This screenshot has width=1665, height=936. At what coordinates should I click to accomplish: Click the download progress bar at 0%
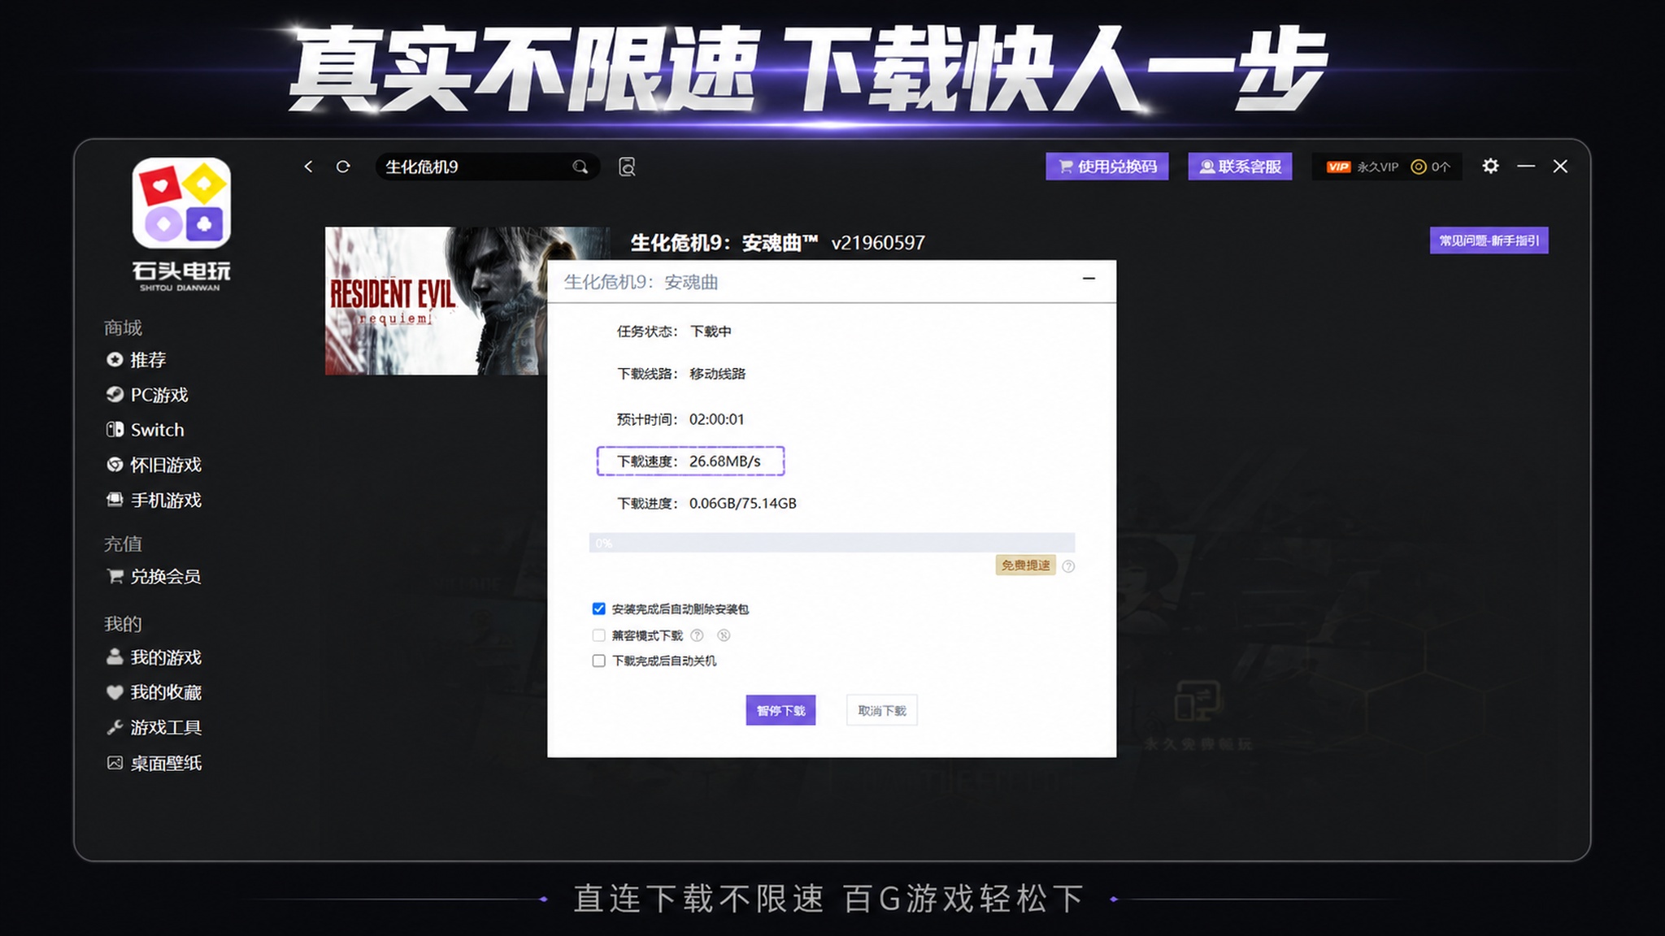(x=832, y=543)
